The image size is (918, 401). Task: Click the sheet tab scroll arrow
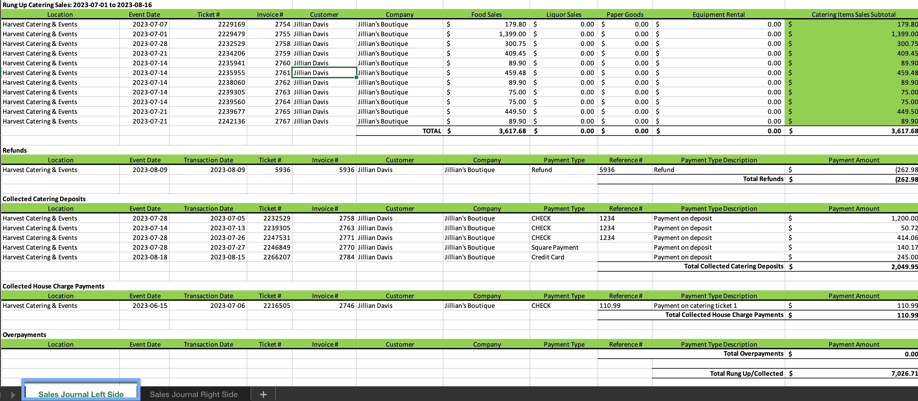[x=13, y=395]
